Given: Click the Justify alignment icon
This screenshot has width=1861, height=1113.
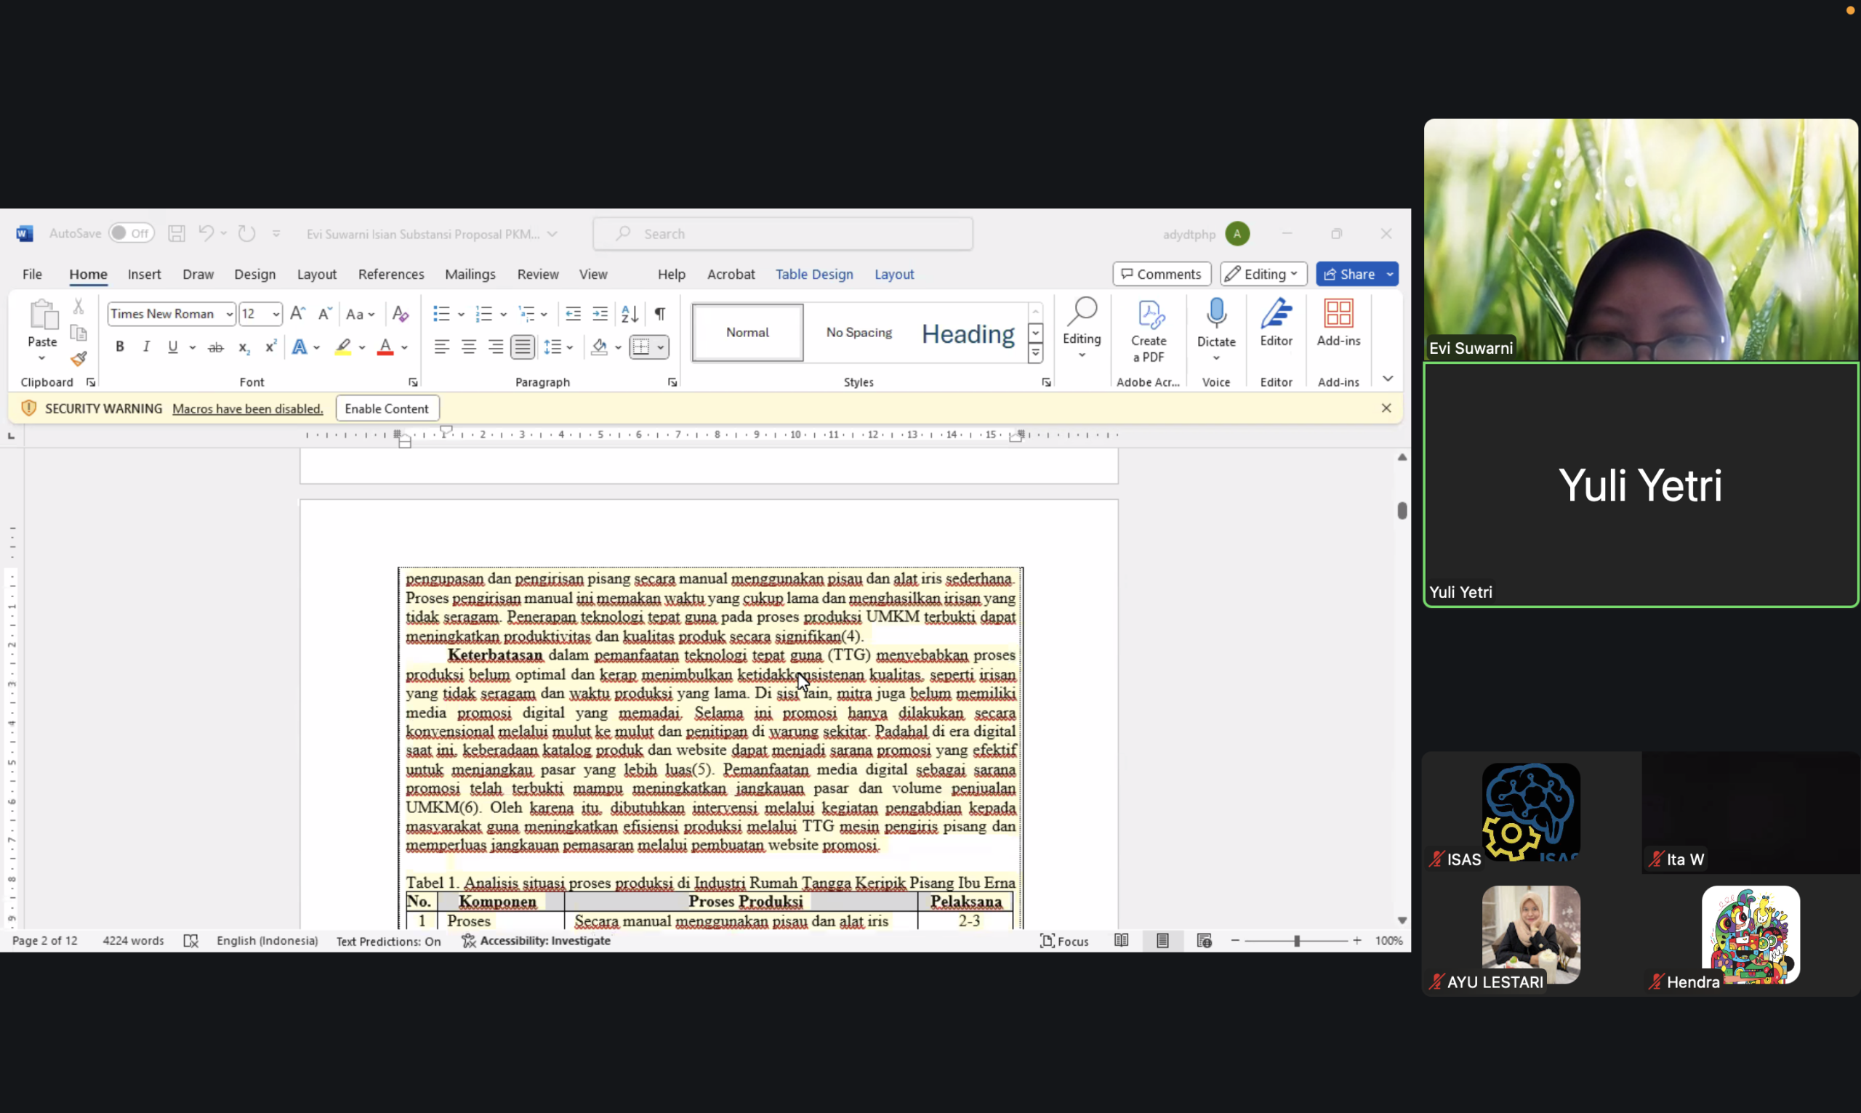Looking at the screenshot, I should 522,347.
